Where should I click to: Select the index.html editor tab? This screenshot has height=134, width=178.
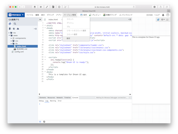pyautogui.click(x=53, y=20)
